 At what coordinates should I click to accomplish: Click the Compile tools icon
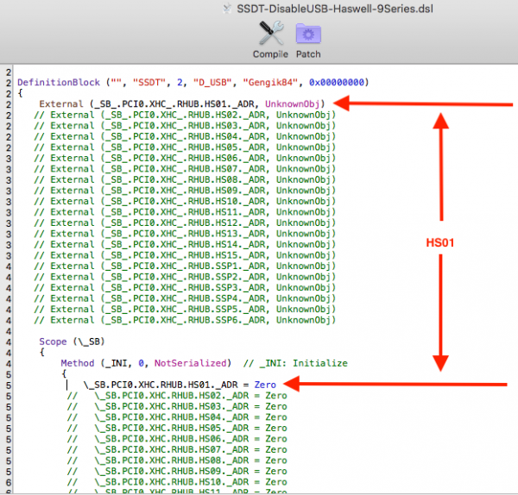pos(271,33)
